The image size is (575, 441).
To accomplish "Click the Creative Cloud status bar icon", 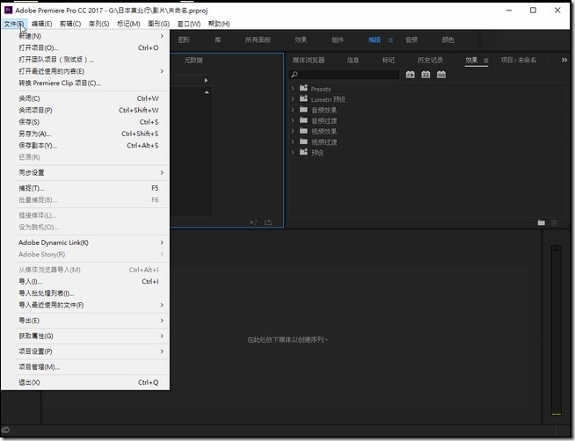I will click(5, 430).
